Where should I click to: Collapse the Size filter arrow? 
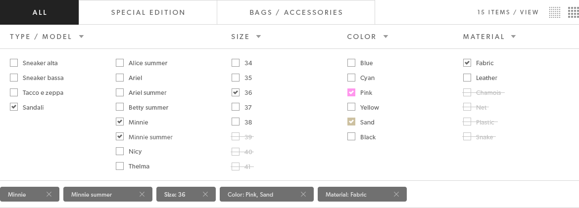(x=258, y=37)
